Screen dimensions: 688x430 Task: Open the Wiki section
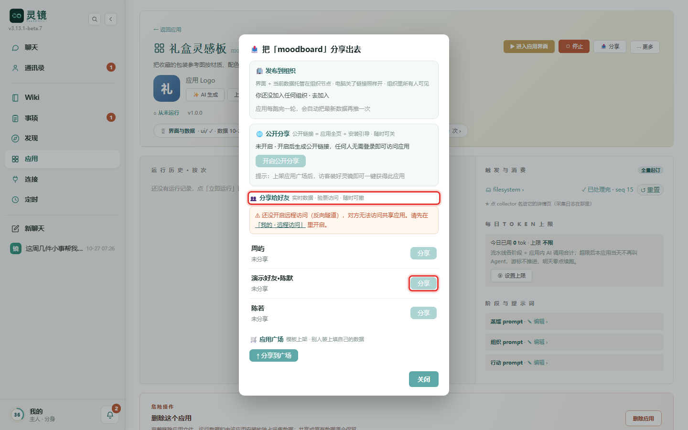pos(62,97)
